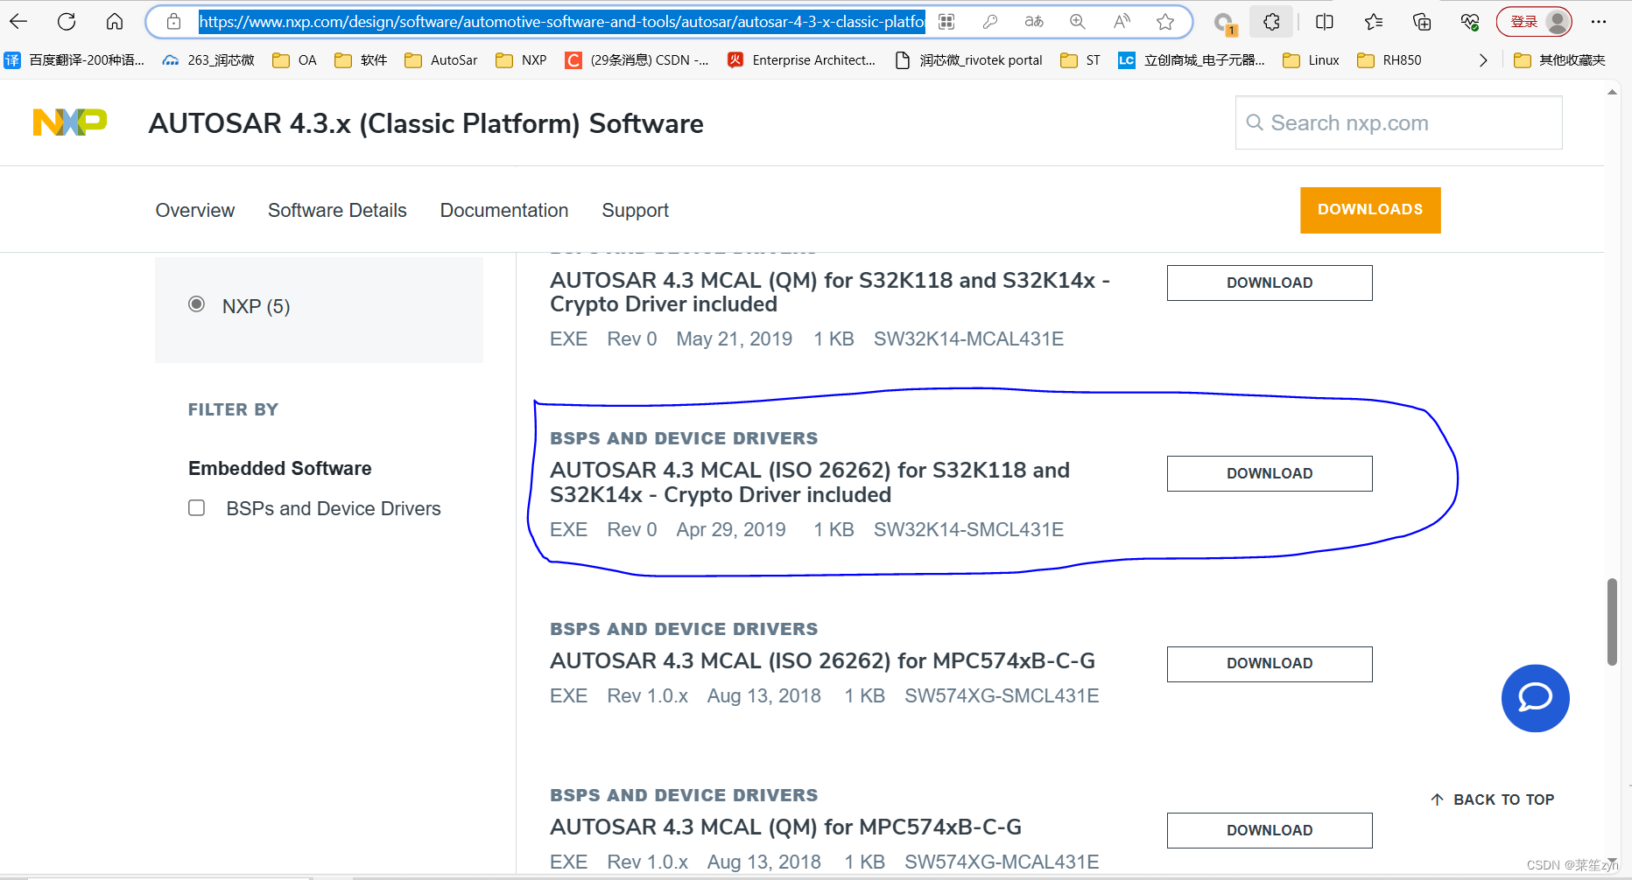
Task: Download SW32K14-SMCL431E ISO 26262 package
Action: (1270, 473)
